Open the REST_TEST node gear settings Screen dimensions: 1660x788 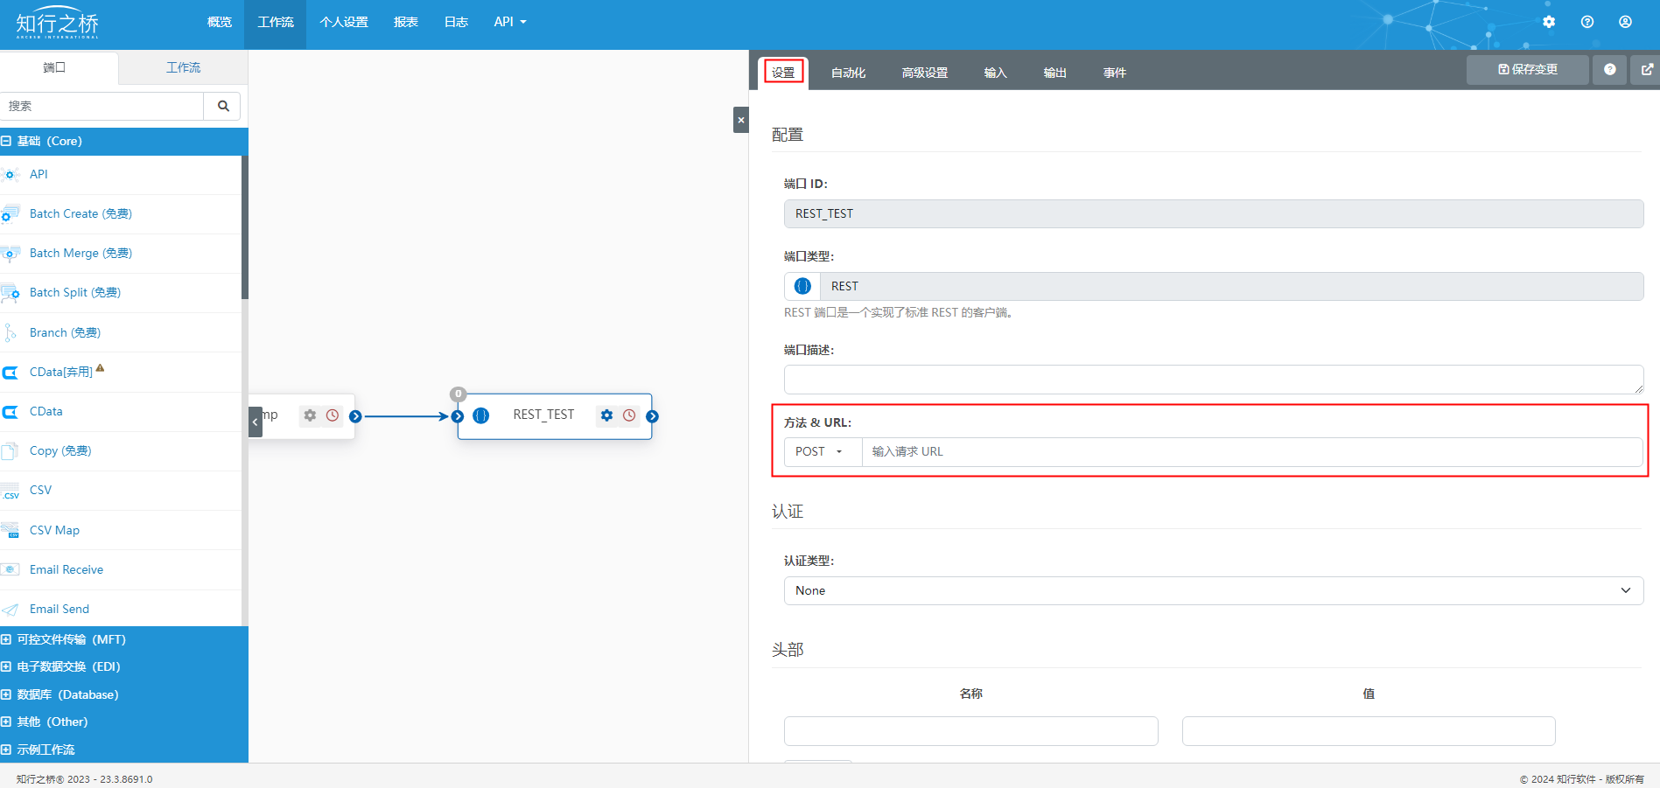click(x=606, y=415)
